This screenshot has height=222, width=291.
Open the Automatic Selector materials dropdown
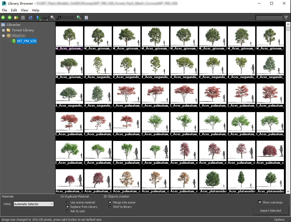33,204
